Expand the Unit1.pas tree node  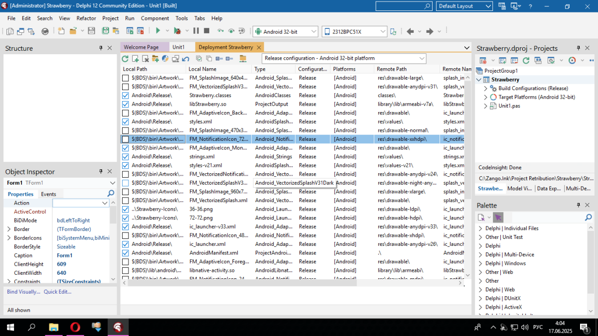point(485,106)
